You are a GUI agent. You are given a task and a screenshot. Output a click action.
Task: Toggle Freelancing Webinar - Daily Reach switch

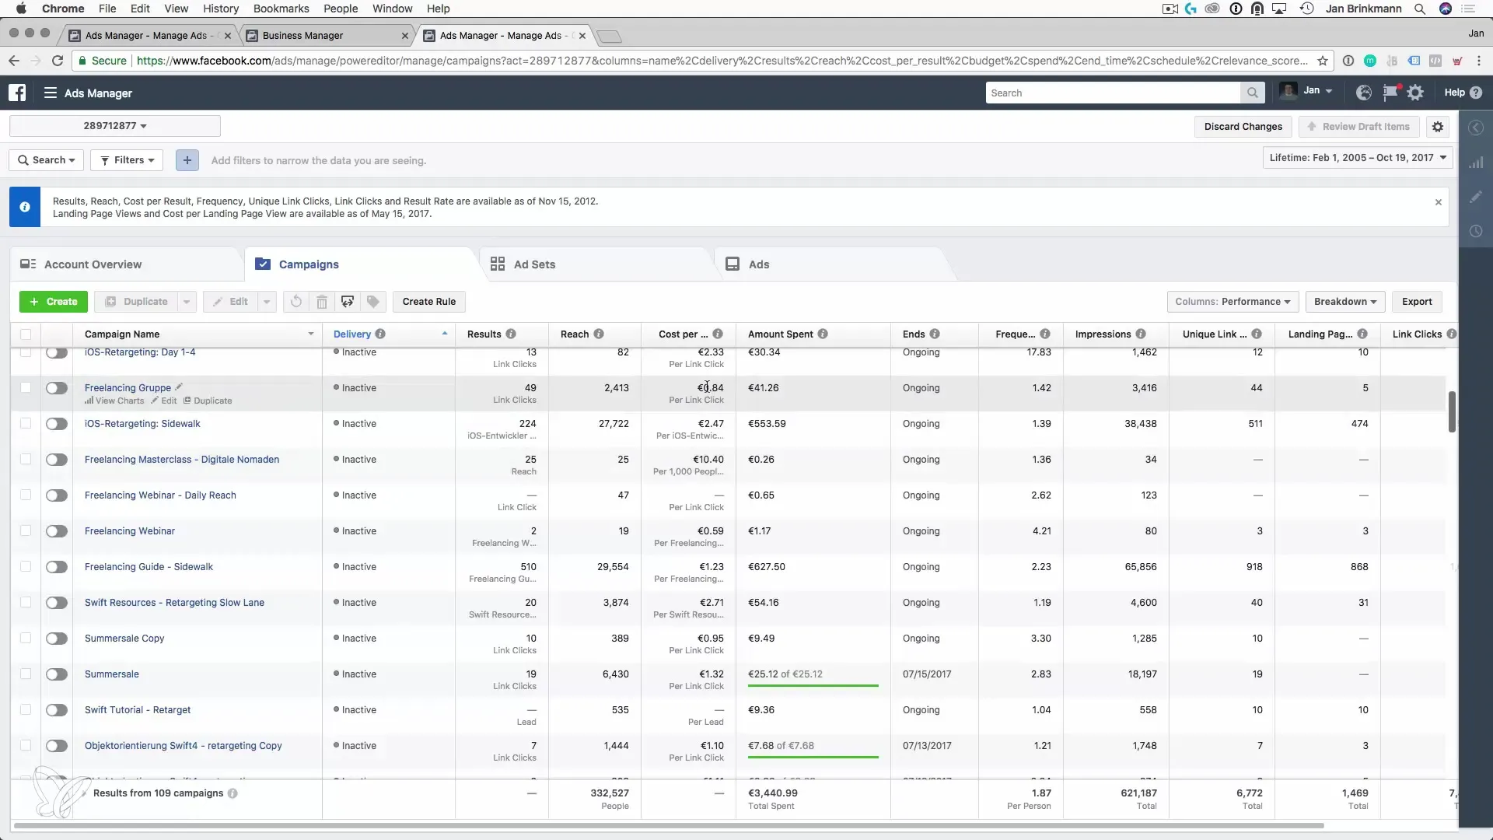click(x=57, y=495)
